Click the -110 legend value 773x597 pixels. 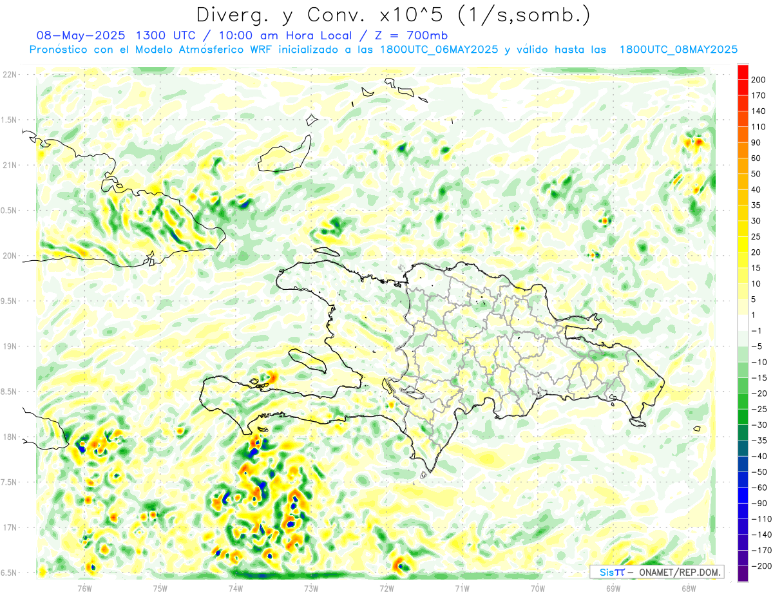(x=761, y=519)
